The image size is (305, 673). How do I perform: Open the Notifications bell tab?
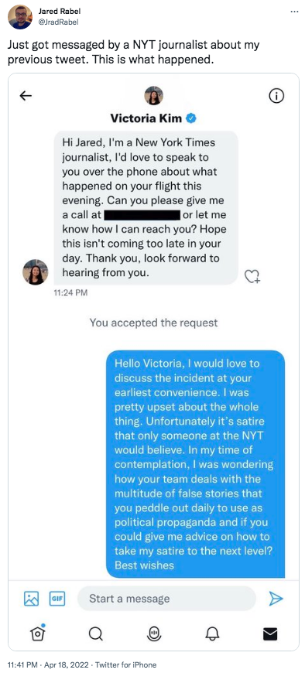point(213,634)
